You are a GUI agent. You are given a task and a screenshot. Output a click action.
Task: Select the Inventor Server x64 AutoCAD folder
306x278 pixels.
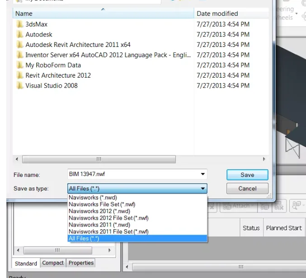tap(108, 55)
